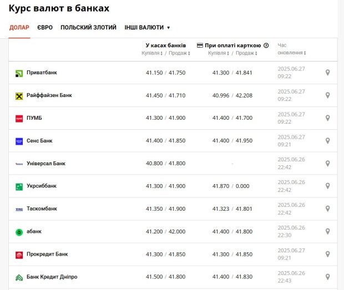Switch to the ЄВРО tab
Image resolution: width=344 pixels, height=290 pixels.
[x=45, y=27]
